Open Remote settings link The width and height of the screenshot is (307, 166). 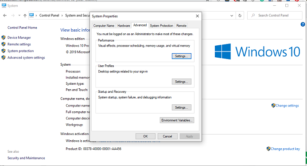click(x=19, y=44)
